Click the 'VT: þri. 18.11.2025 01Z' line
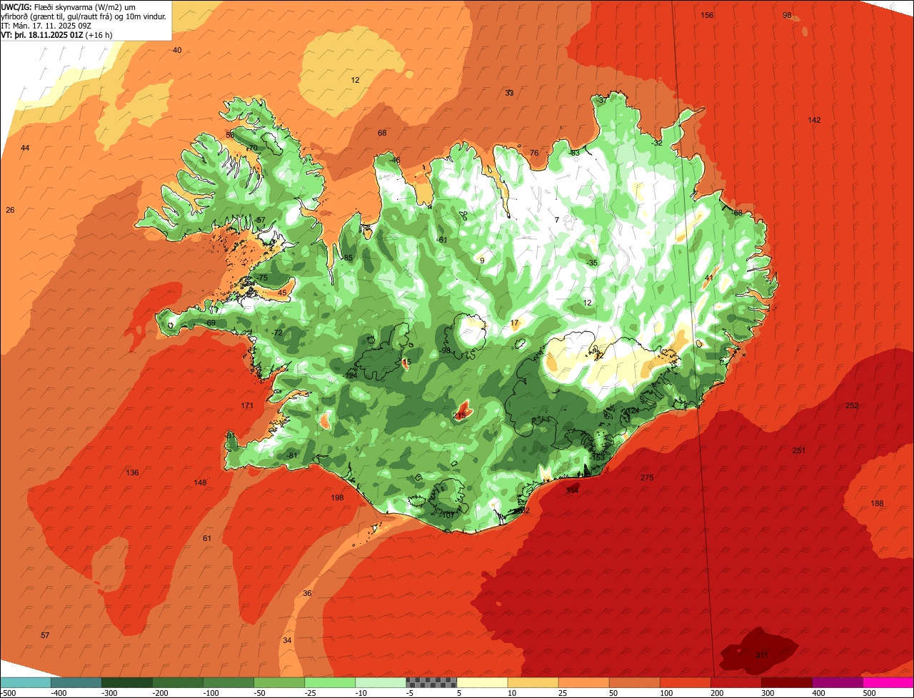The height and width of the screenshot is (698, 914). (x=42, y=34)
